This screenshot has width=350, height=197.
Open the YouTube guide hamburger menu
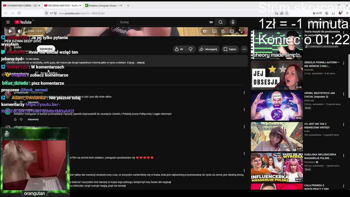point(8,22)
